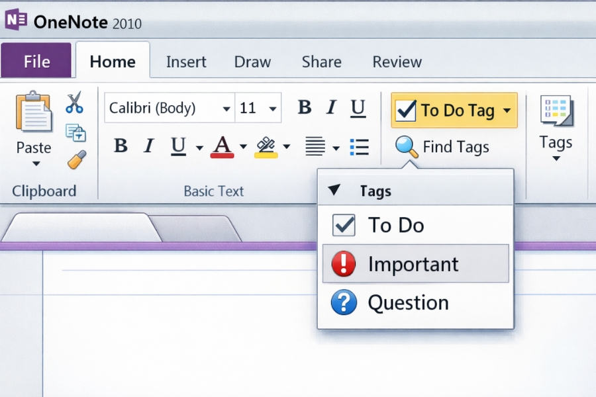Select the Cut (scissors) tool
The image size is (596, 397).
point(75,103)
